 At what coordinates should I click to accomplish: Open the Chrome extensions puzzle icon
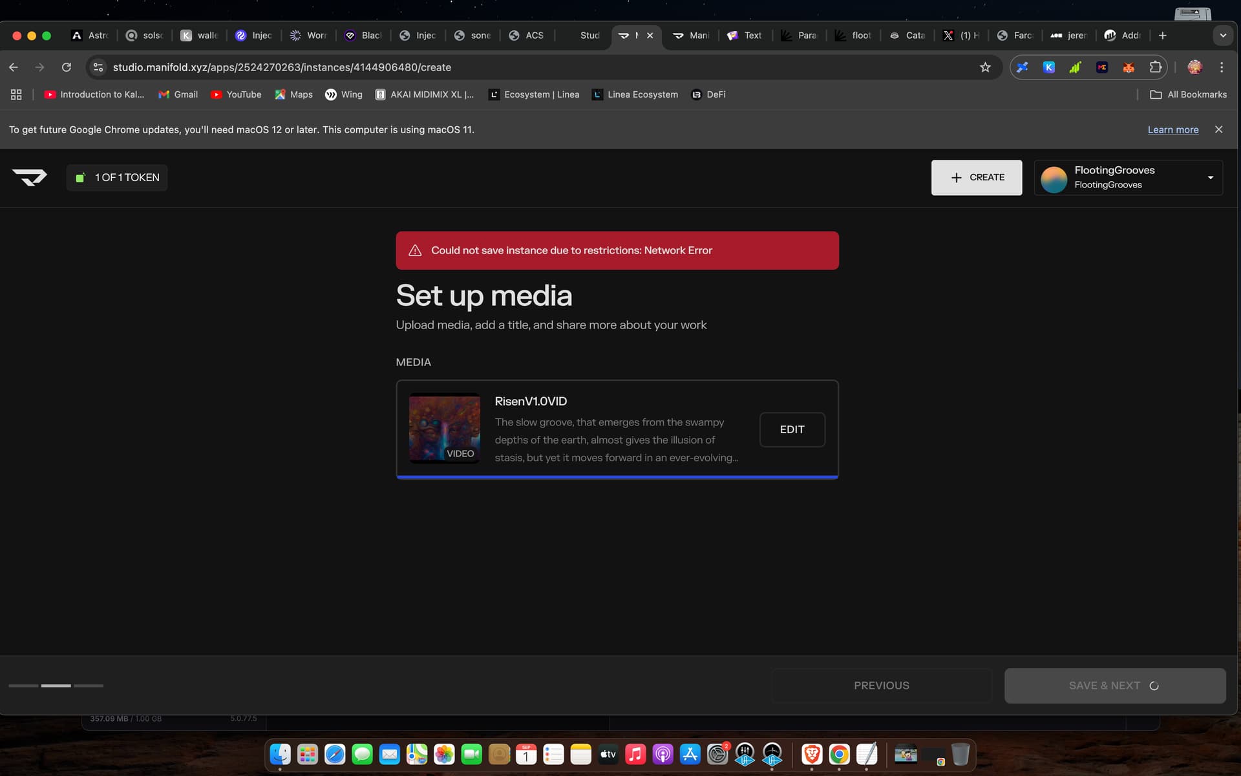1155,67
